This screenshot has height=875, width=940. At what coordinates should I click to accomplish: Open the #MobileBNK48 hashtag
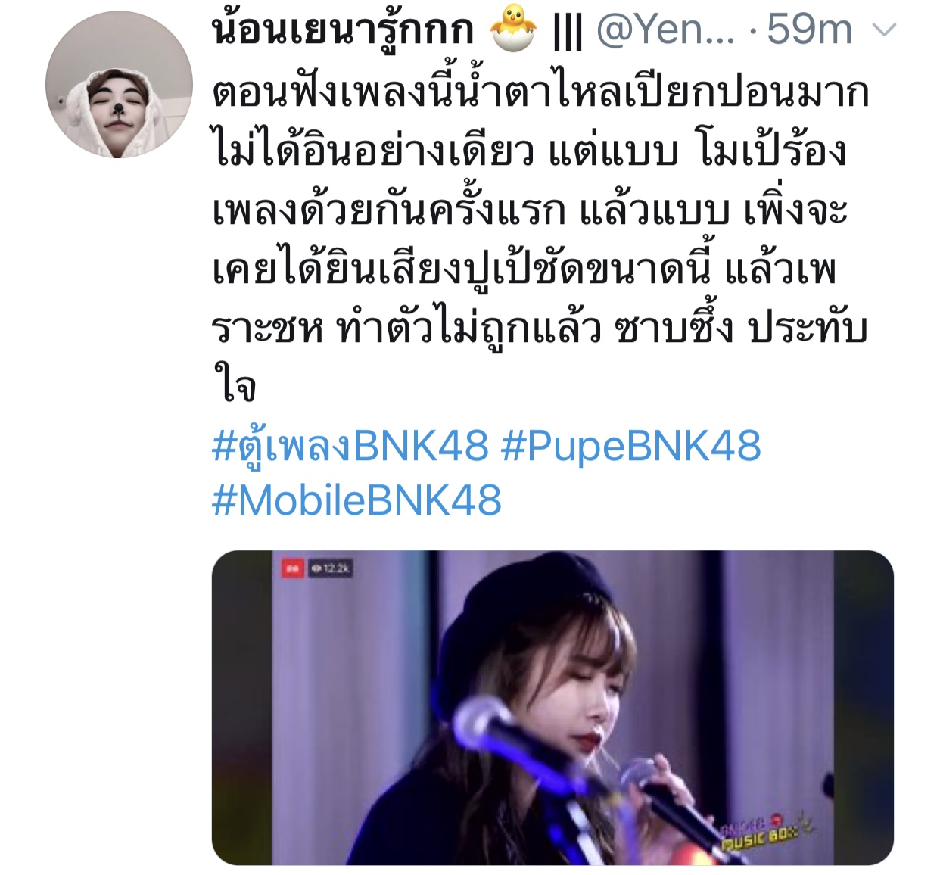tap(356, 500)
